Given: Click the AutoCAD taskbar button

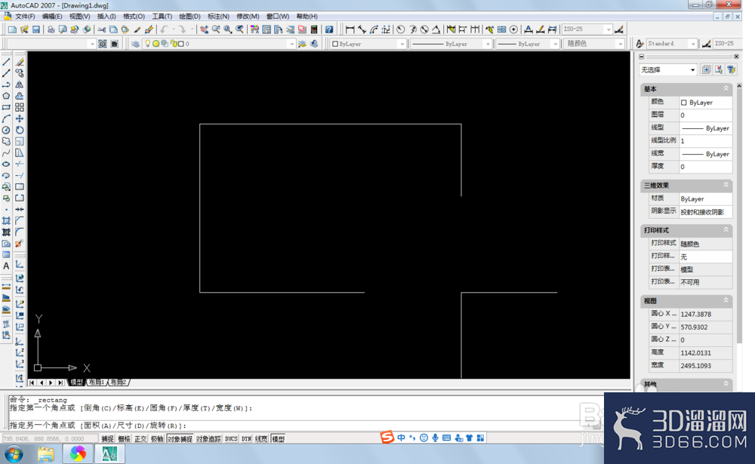Looking at the screenshot, I should click(x=109, y=453).
